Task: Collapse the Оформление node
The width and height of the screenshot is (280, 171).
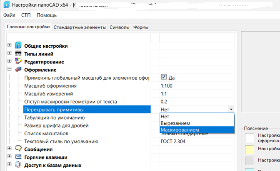Action: [x=10, y=69]
